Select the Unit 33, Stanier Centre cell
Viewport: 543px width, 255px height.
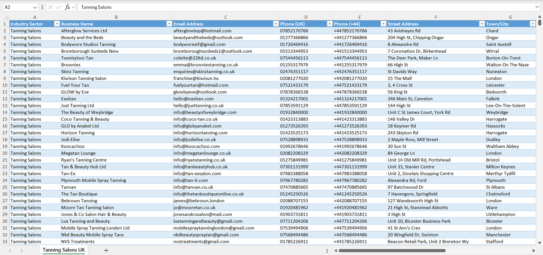pyautogui.click(x=436, y=167)
